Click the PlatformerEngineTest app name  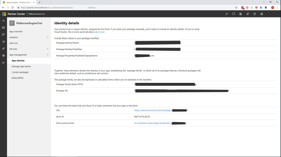point(29,23)
